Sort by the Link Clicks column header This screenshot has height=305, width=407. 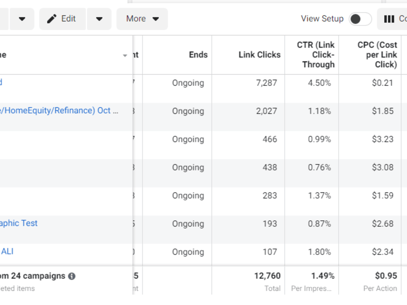coord(259,55)
